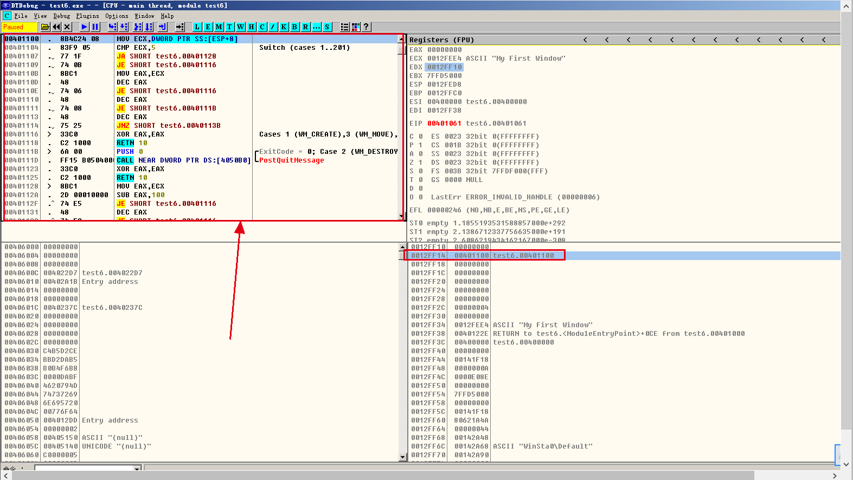Open the Options menu
The height and width of the screenshot is (480, 853).
[x=117, y=16]
